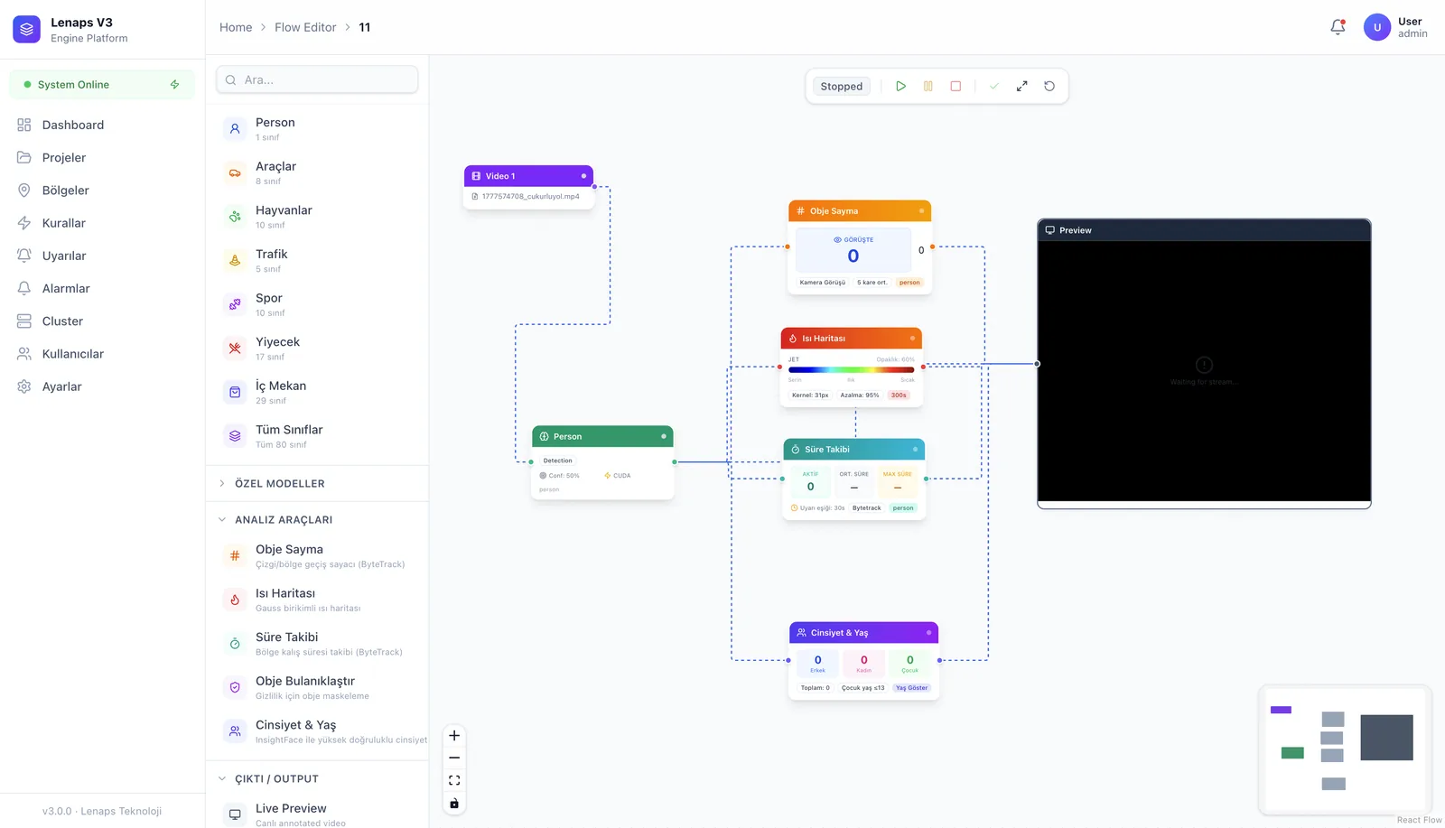The width and height of the screenshot is (1445, 828).
Task: Zoom in on the canvas with plus
Action: [x=454, y=735]
